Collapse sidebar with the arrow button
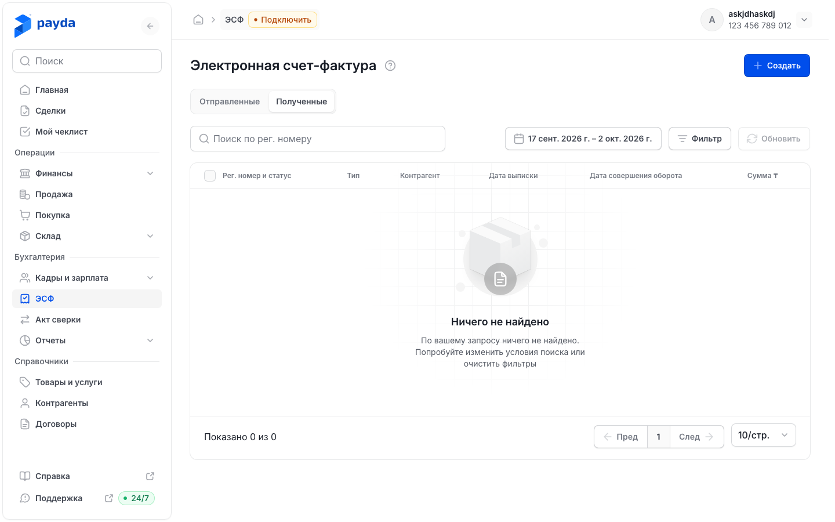 150,26
